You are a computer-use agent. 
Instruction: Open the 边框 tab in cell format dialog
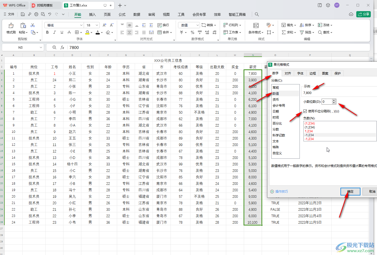[313, 73]
